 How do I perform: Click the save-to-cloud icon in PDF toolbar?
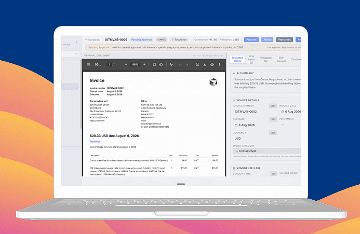(197, 65)
